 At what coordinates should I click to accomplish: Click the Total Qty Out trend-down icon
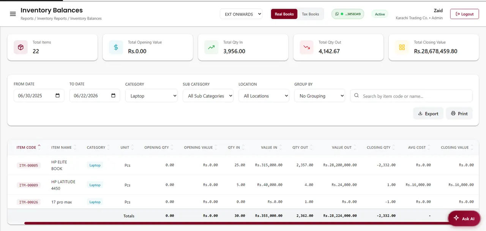click(307, 47)
